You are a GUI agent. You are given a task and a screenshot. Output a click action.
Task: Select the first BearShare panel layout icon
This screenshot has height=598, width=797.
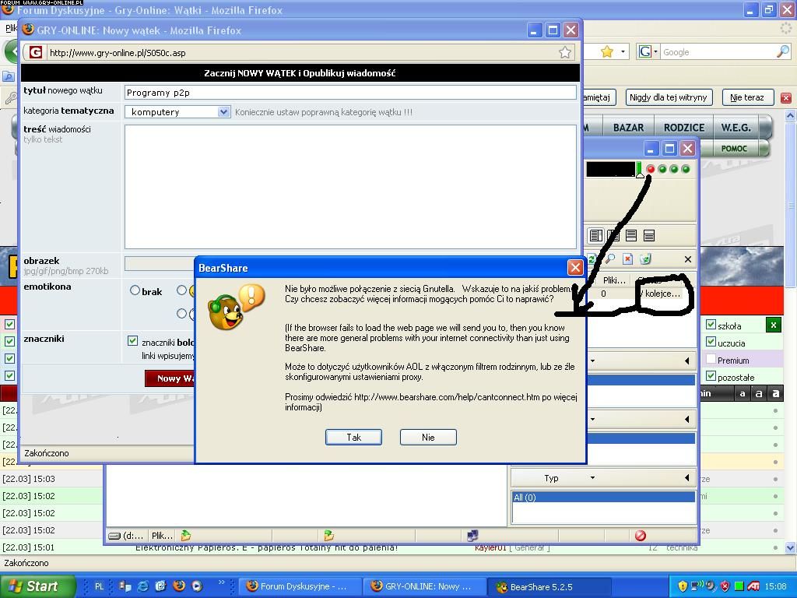595,235
